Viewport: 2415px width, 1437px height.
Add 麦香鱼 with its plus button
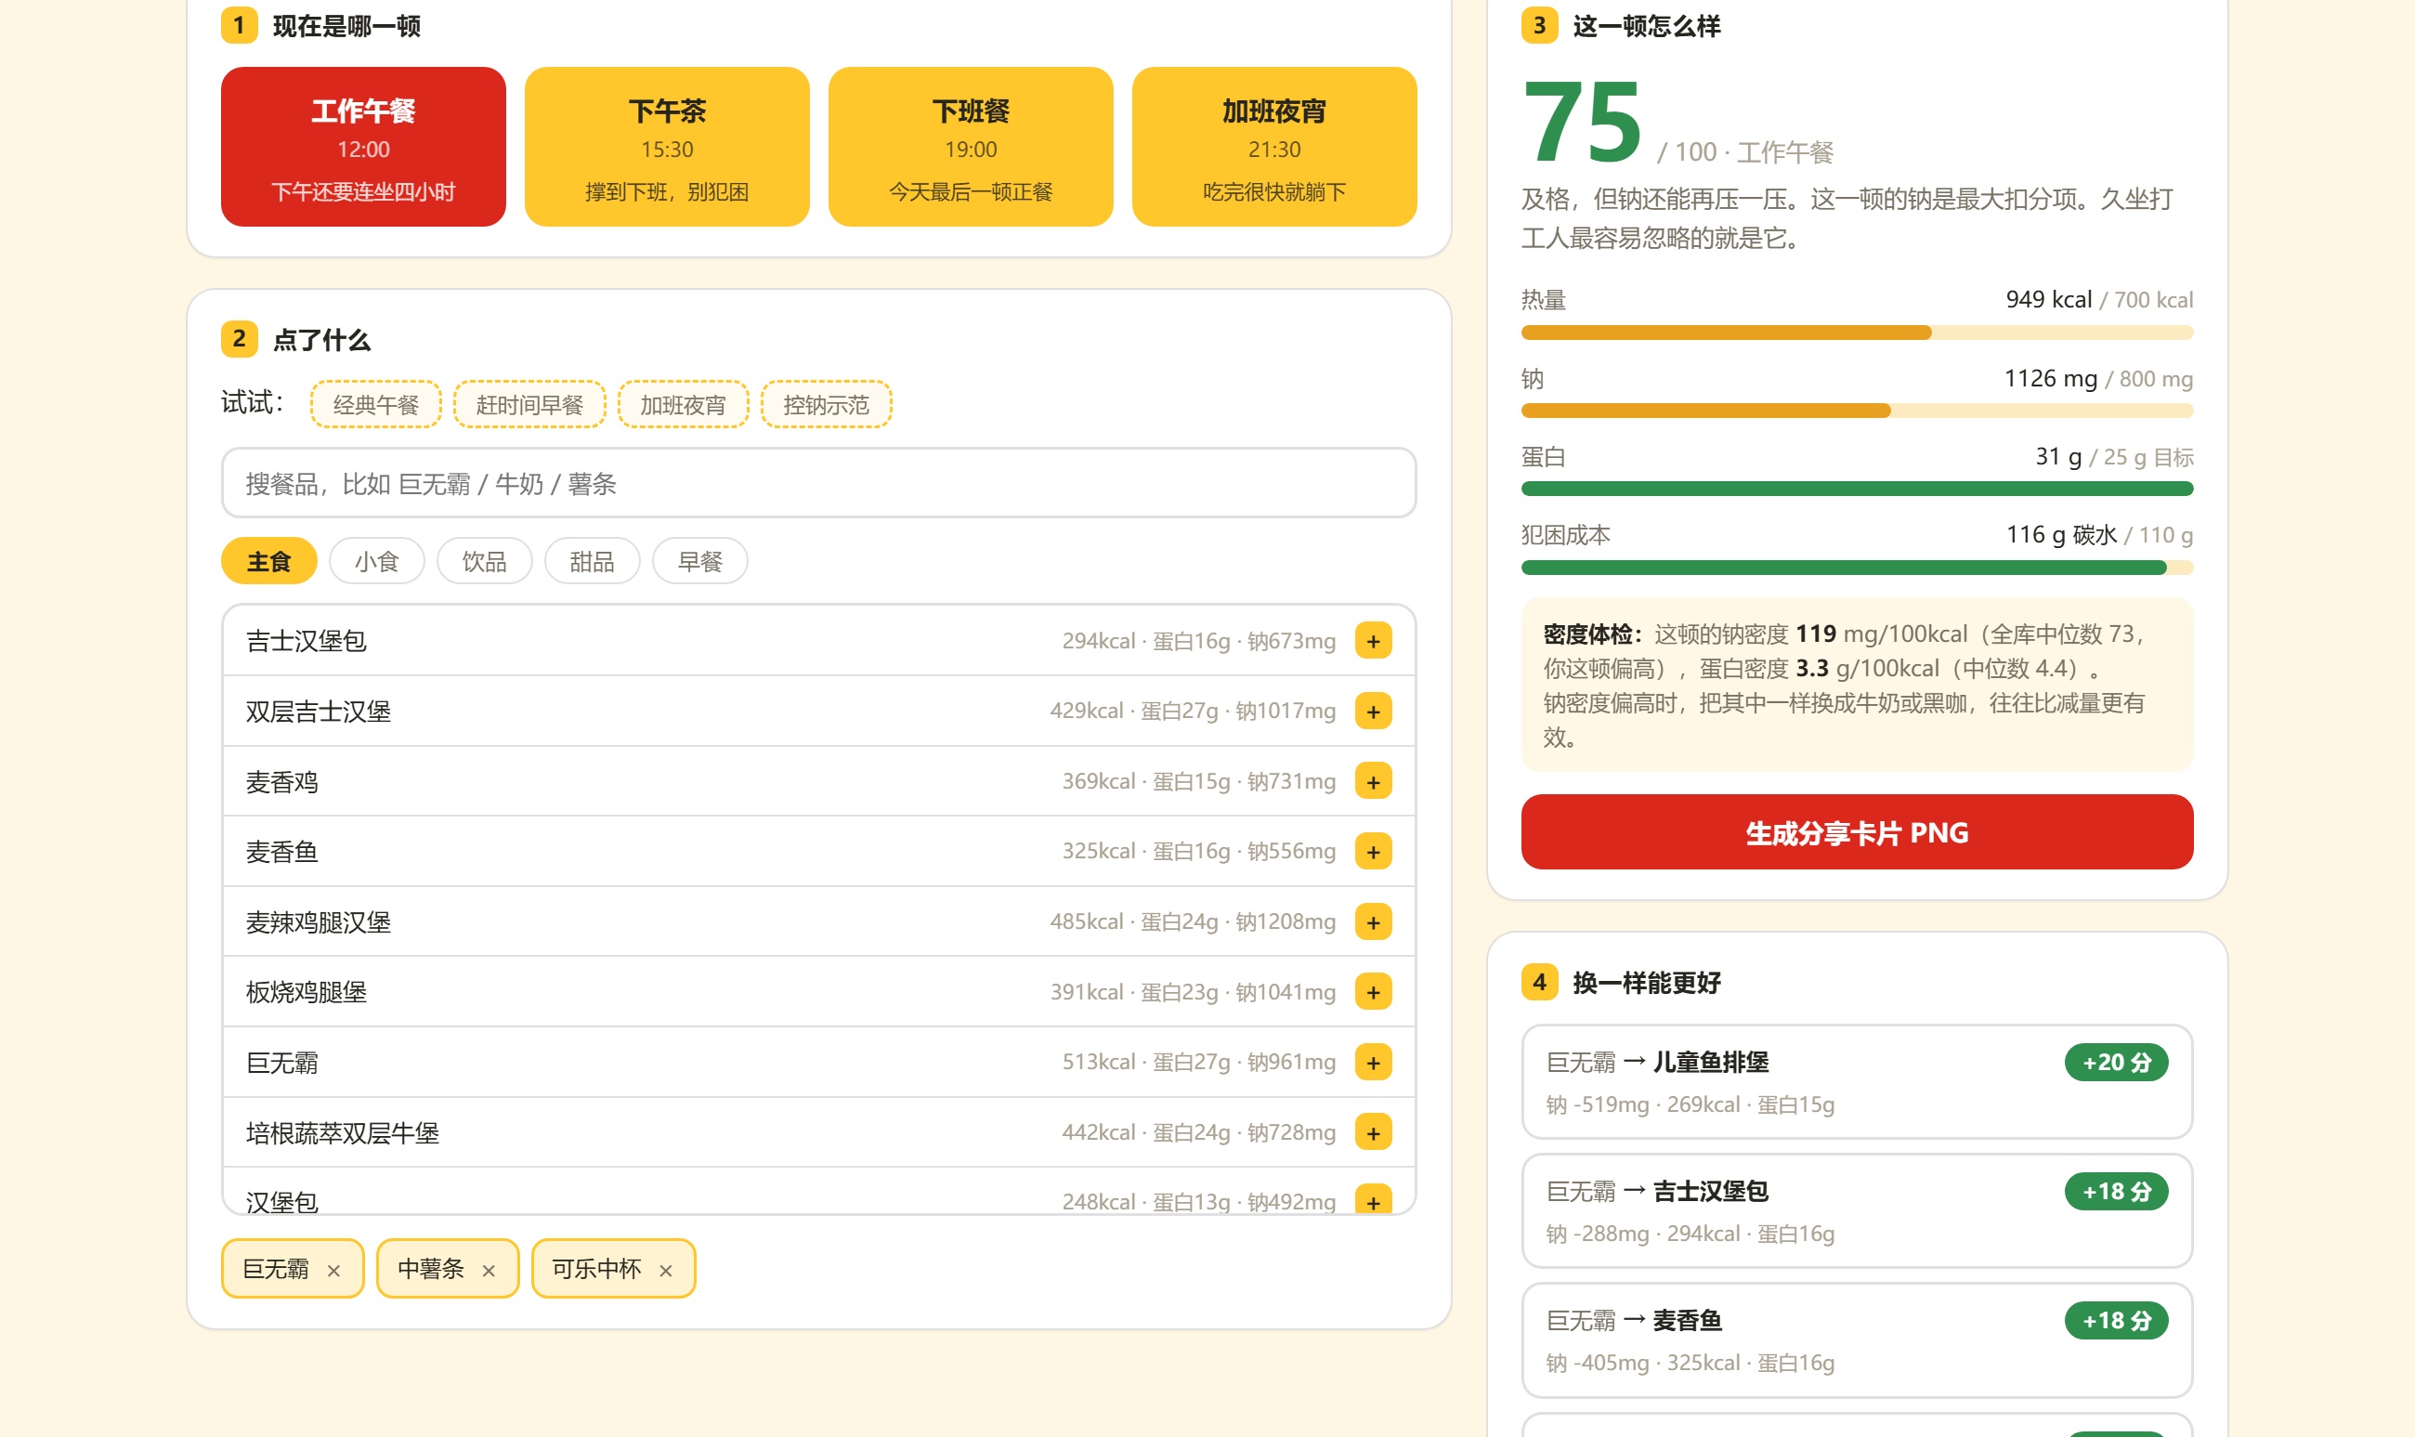tap(1373, 852)
